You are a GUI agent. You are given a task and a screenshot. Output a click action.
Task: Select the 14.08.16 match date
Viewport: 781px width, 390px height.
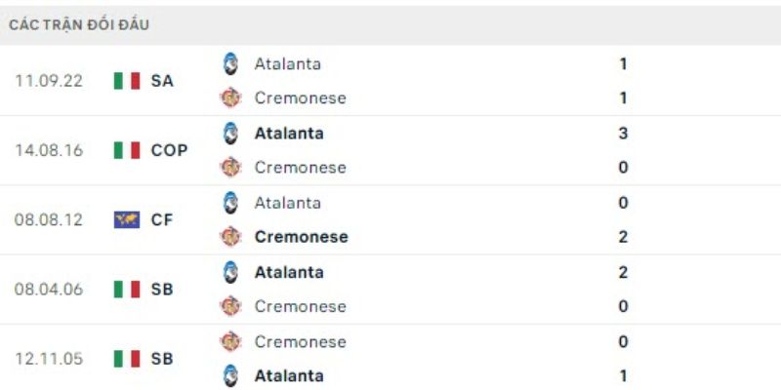(48, 150)
